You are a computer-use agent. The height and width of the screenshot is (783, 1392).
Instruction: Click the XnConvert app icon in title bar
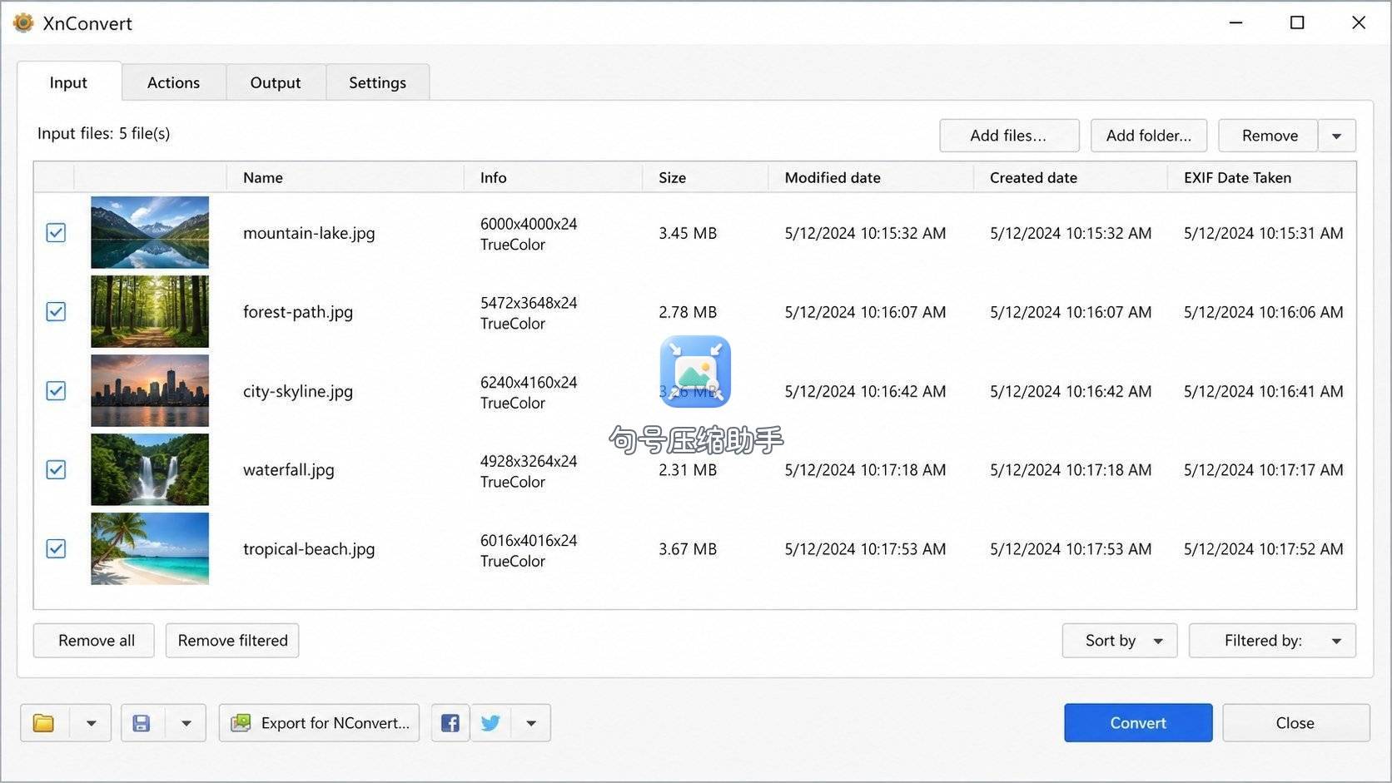(23, 22)
